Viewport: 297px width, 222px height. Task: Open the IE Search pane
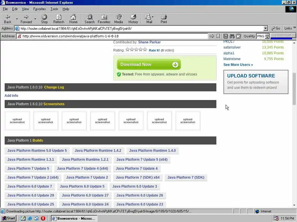[90, 19]
